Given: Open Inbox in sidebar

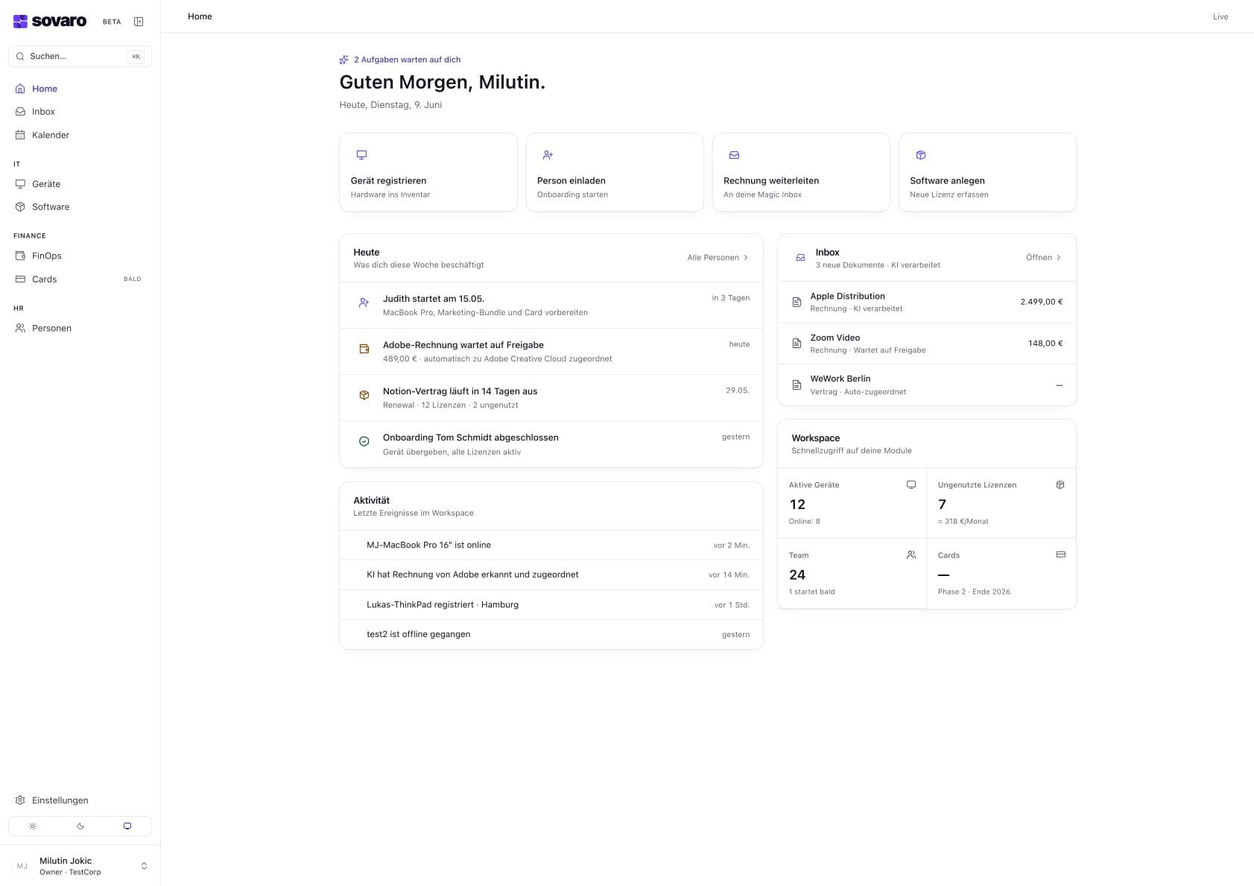Looking at the screenshot, I should coord(80,112).
